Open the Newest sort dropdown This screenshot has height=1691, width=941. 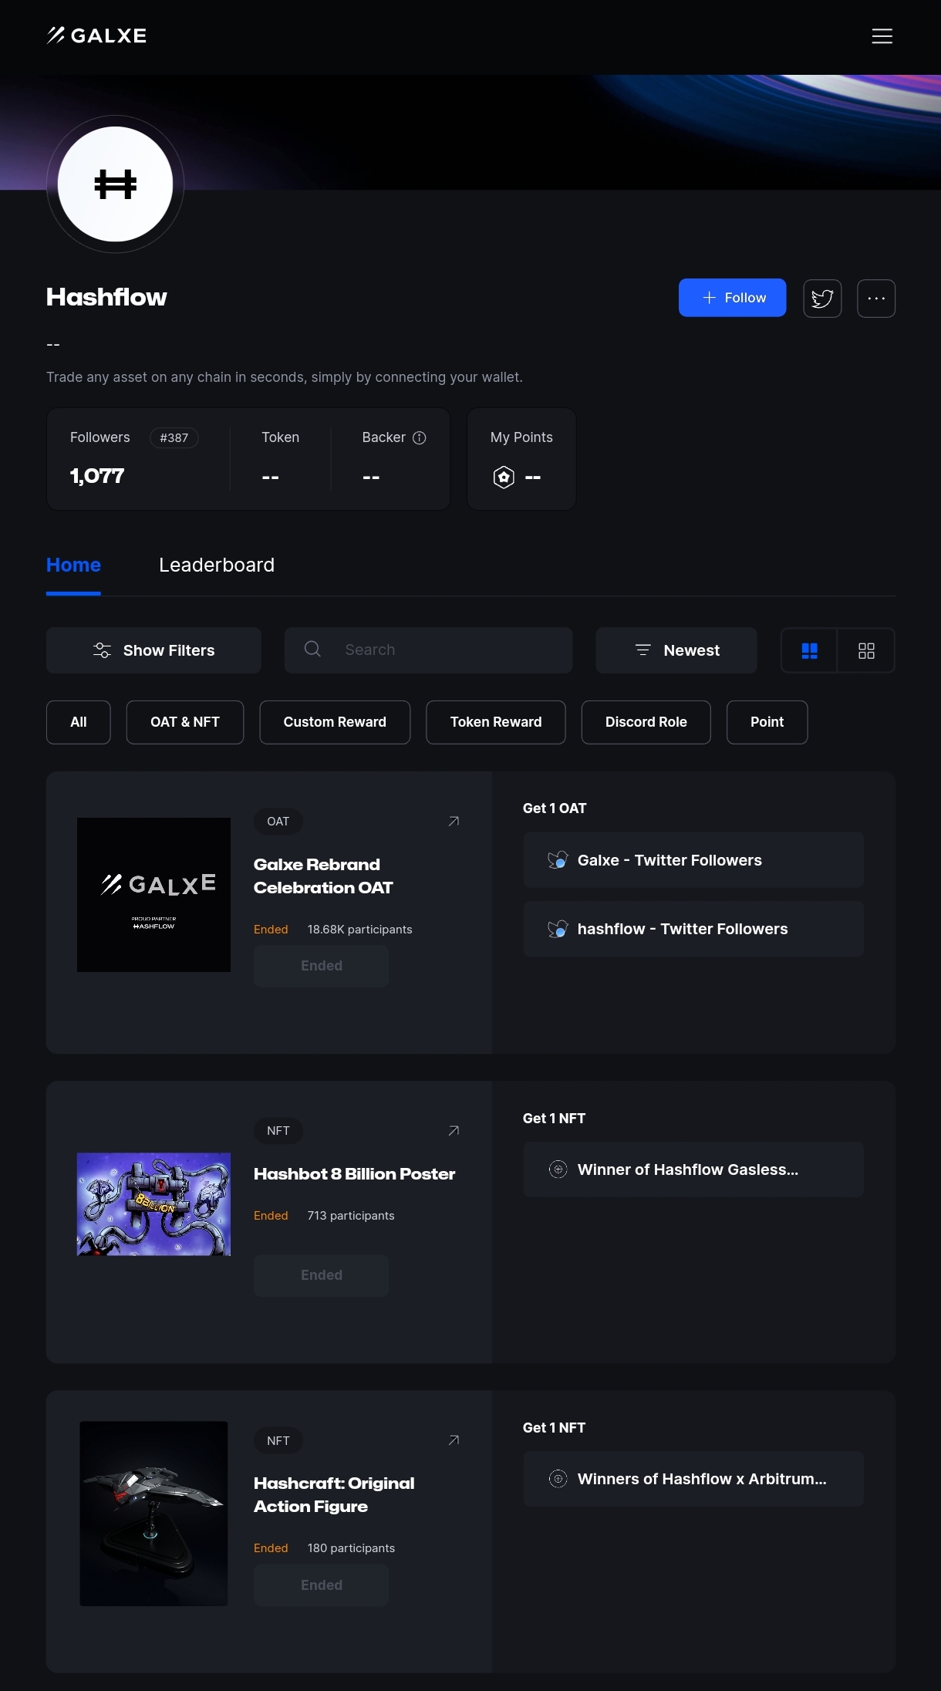(676, 650)
